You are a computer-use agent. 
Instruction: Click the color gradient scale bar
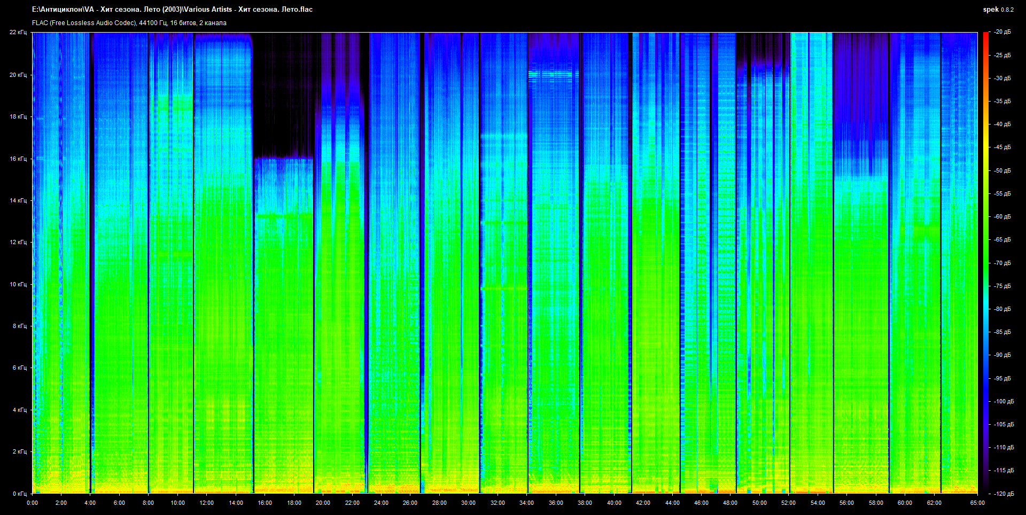[985, 262]
